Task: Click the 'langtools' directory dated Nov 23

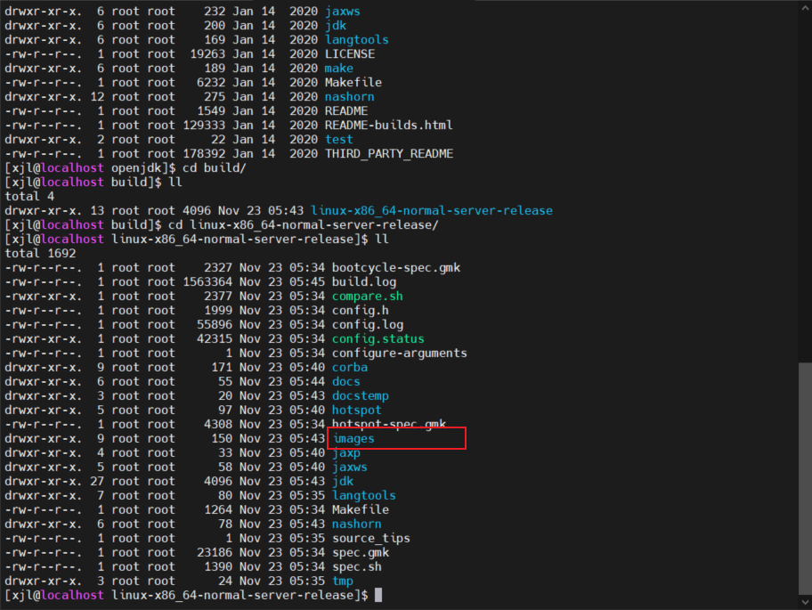Action: [x=364, y=495]
